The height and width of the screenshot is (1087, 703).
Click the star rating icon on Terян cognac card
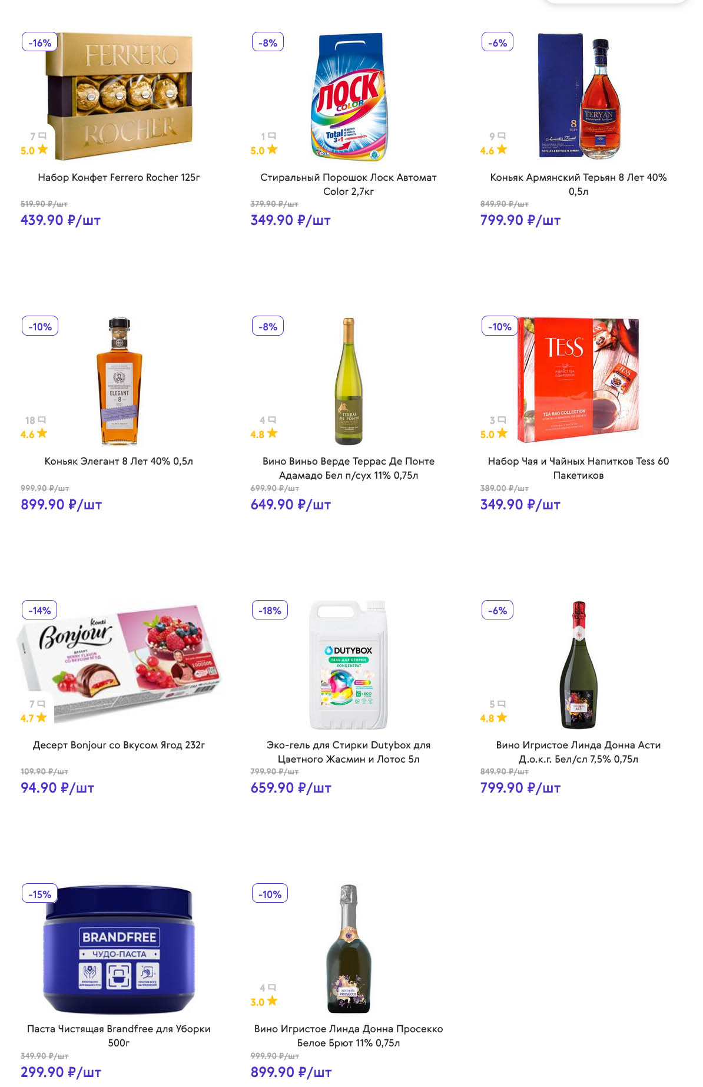[x=502, y=150]
